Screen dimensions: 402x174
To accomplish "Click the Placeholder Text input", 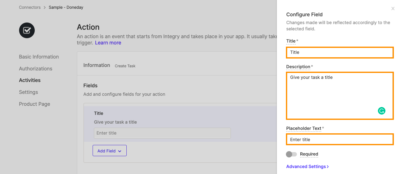I will click(340, 140).
